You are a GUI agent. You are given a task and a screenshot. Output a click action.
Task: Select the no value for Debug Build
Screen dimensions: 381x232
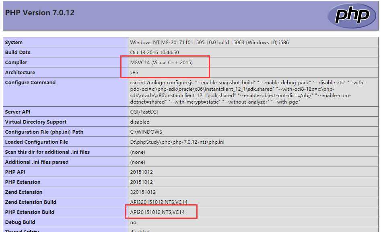click(x=133, y=222)
